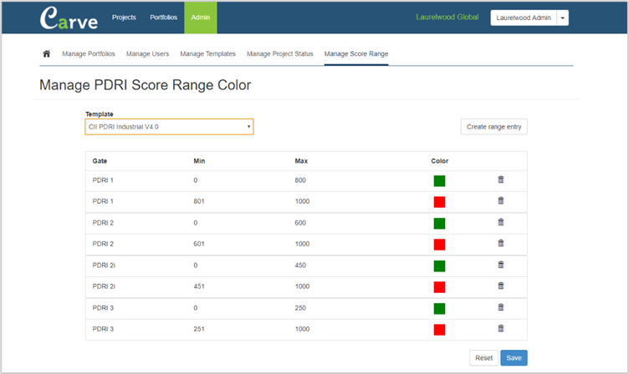Open the red swatch for PDRI 2i 451–1000

[x=439, y=287]
